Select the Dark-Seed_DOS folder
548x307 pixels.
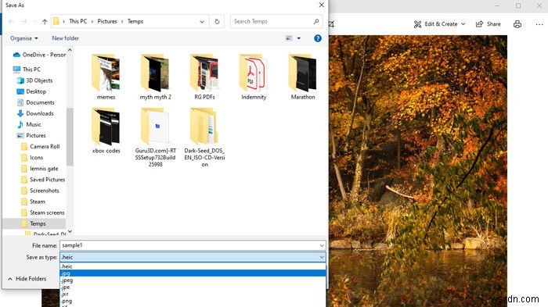[x=205, y=137]
